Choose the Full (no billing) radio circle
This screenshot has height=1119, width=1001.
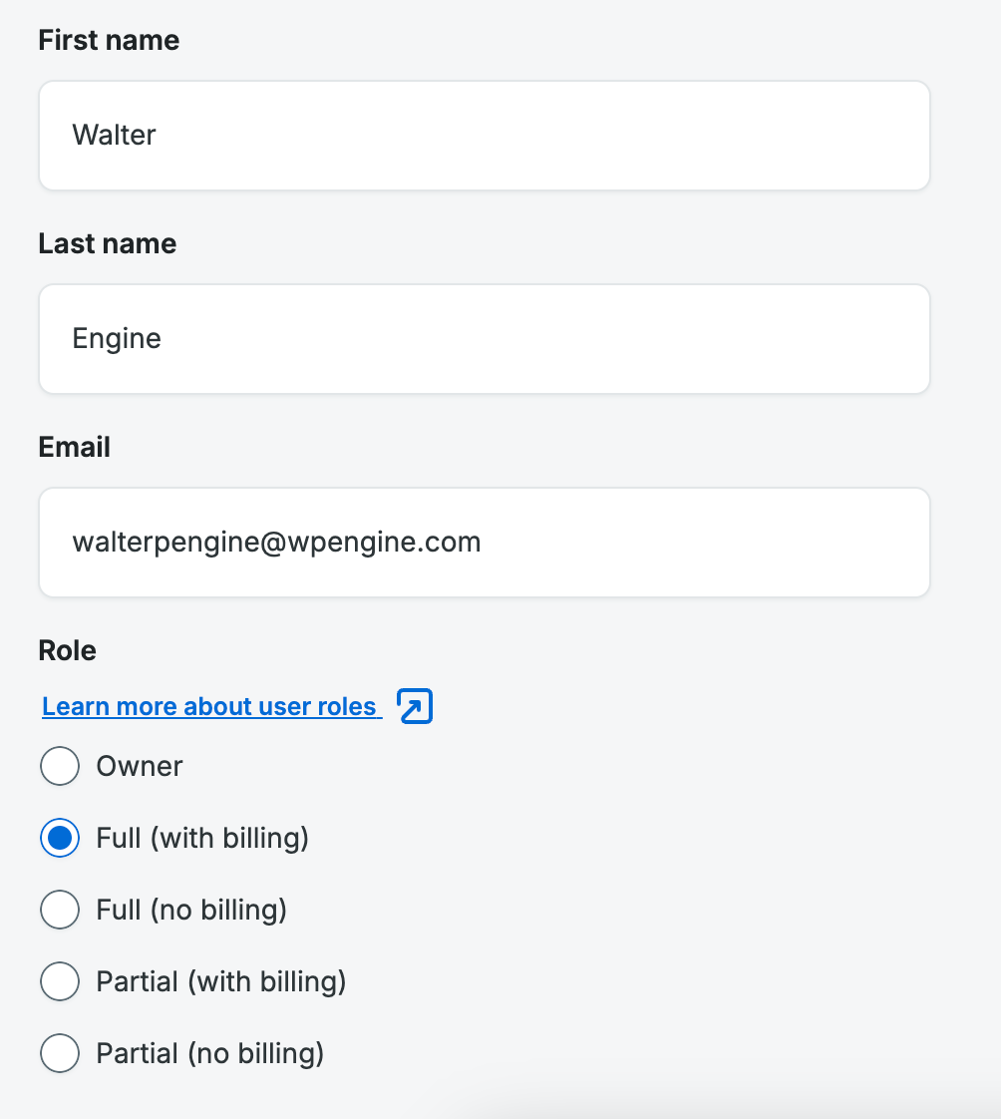click(x=60, y=910)
